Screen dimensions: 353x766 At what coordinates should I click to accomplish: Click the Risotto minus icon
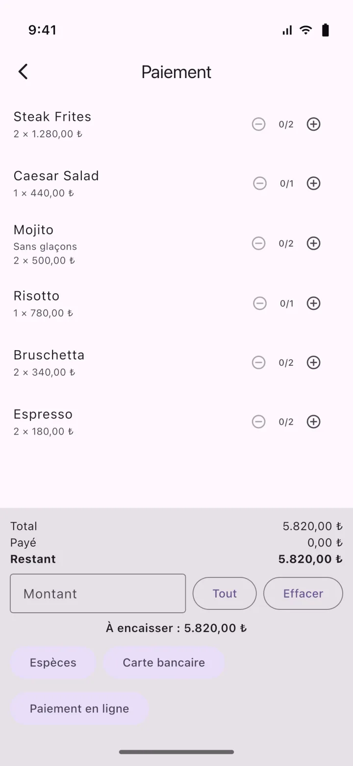260,303
